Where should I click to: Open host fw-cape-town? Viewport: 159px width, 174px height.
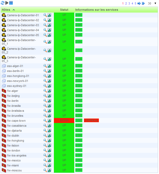click(16, 121)
